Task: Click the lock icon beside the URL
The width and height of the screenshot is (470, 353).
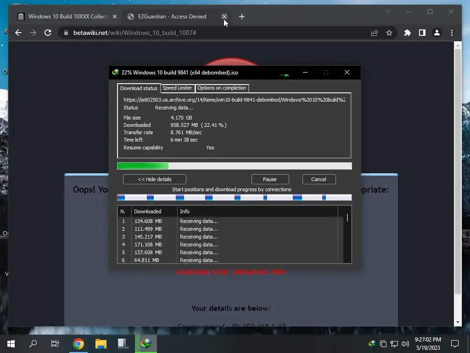Action: pyautogui.click(x=66, y=33)
